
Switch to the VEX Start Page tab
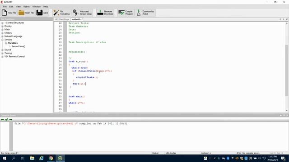tap(62, 19)
